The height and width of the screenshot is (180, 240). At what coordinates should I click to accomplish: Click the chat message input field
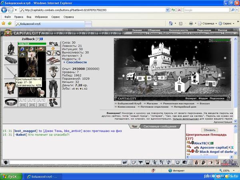click(x=66, y=162)
